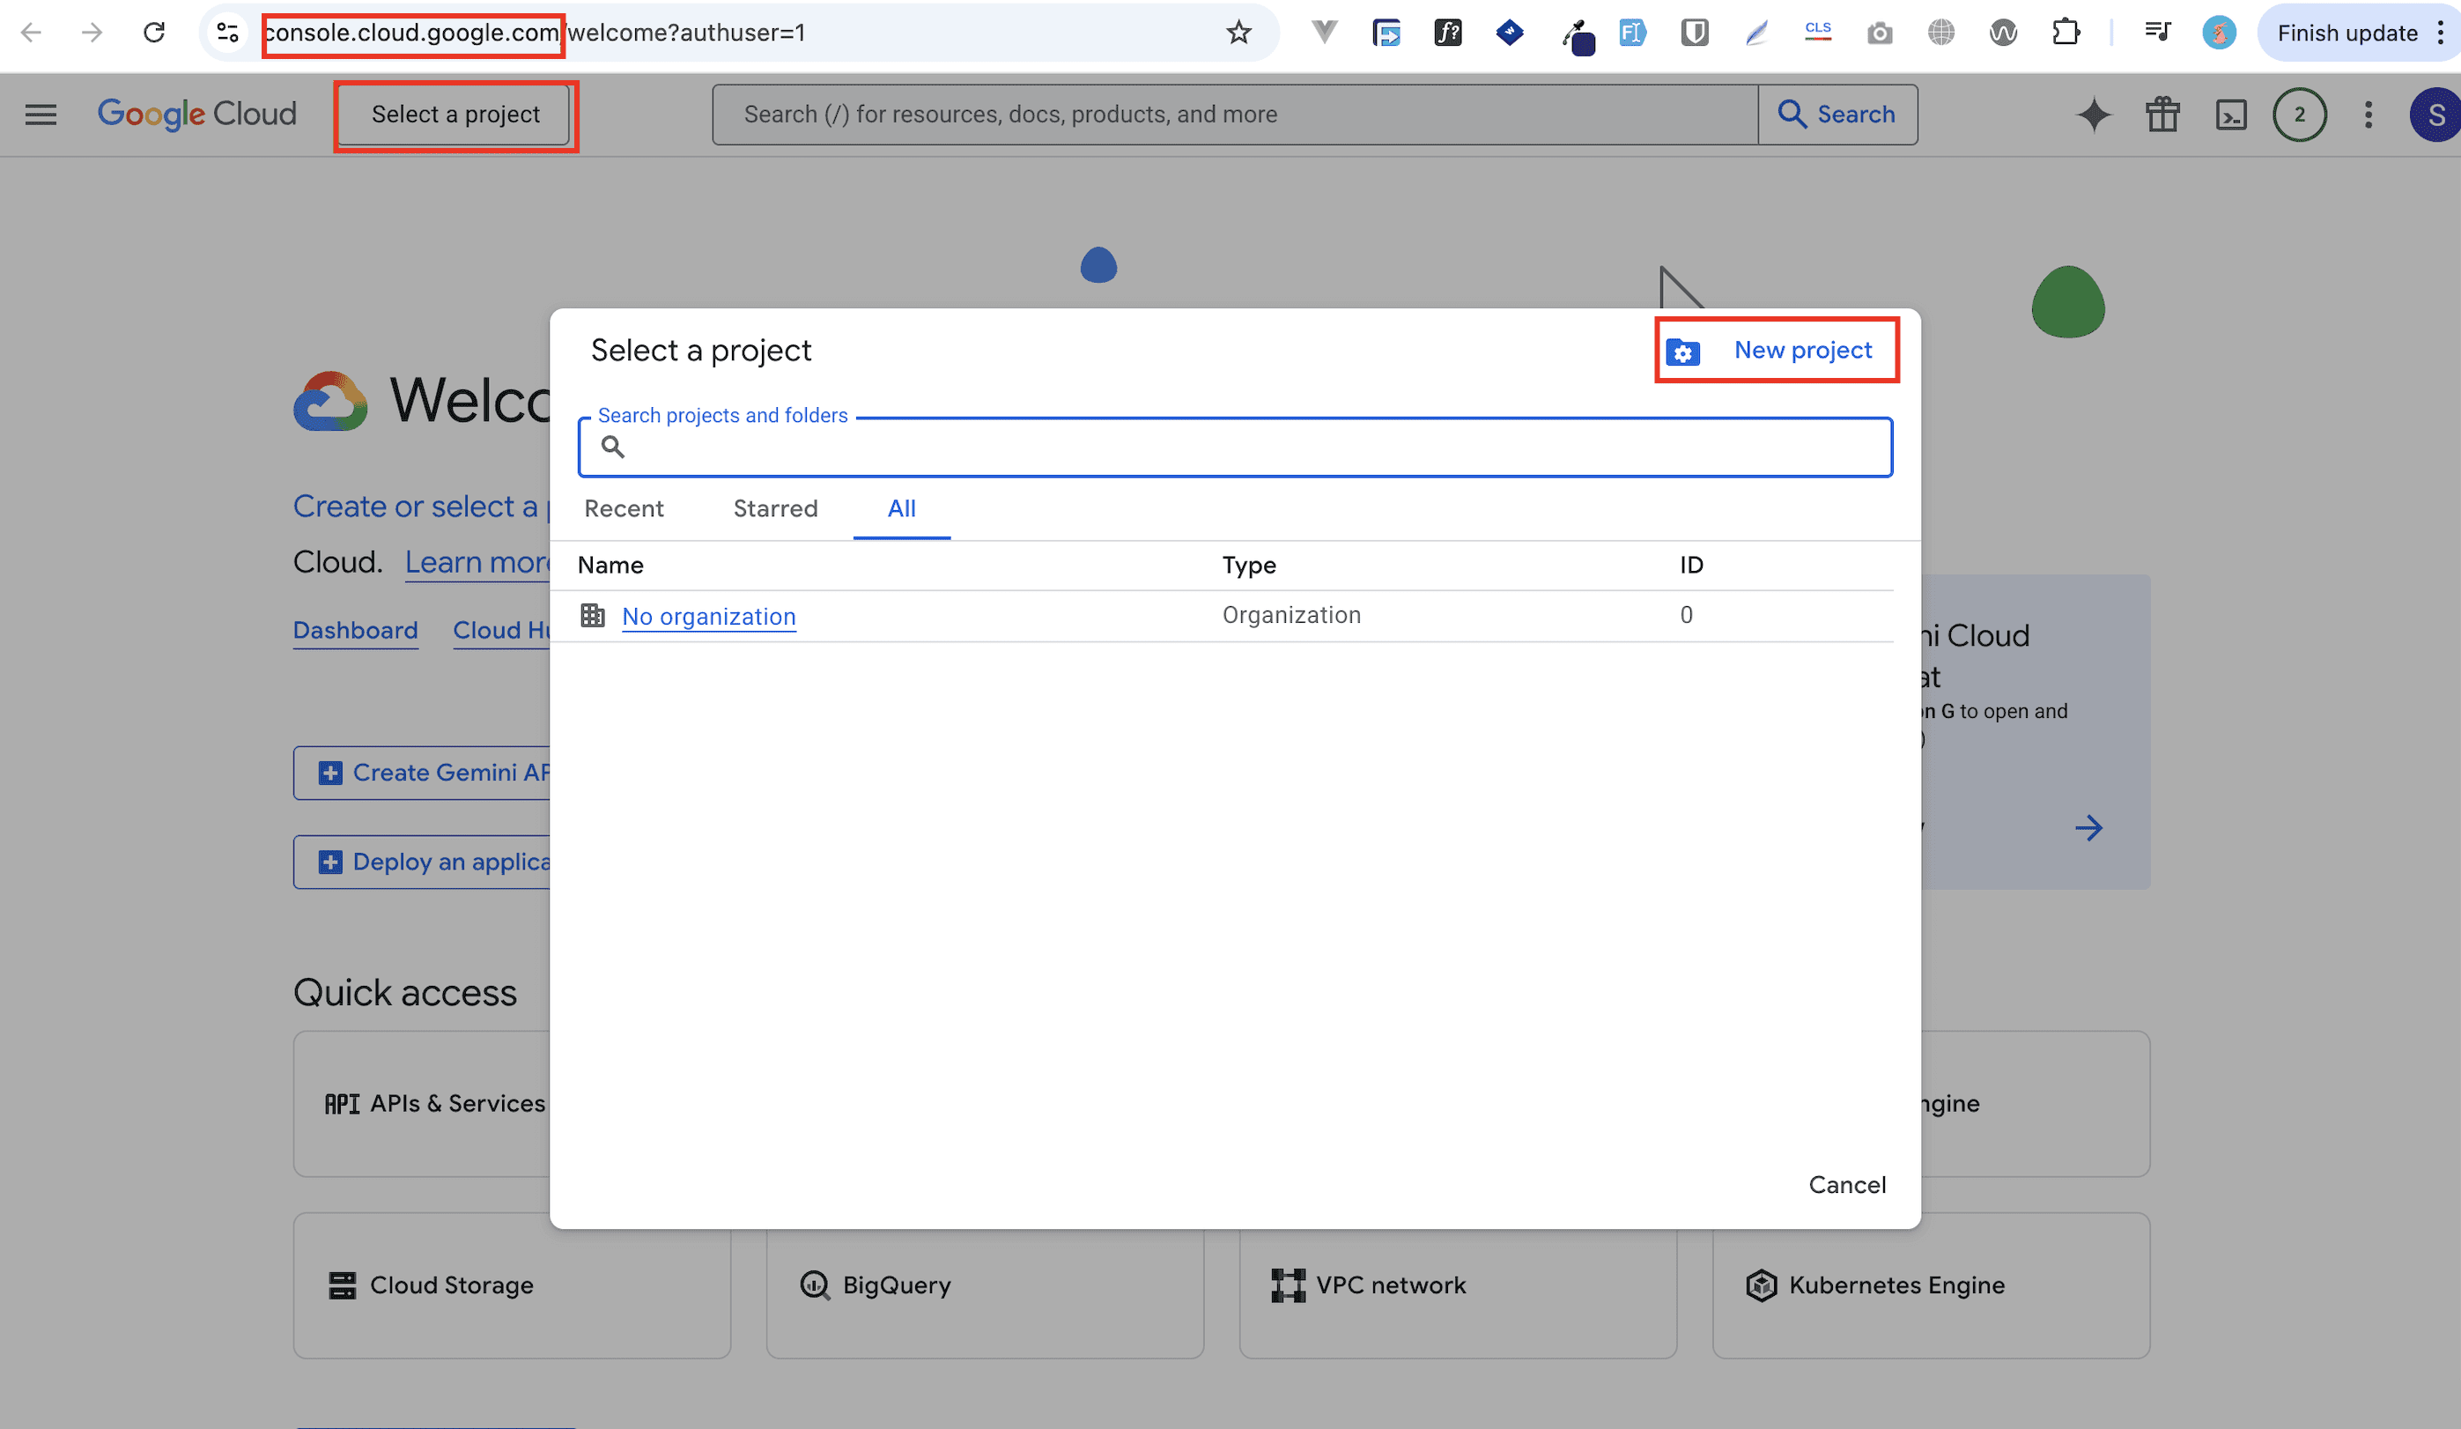Click the Google account avatar S

click(x=2435, y=115)
